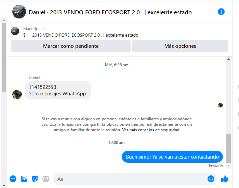
Task: Choose a sticker with the sticker icon
Action: (35, 179)
